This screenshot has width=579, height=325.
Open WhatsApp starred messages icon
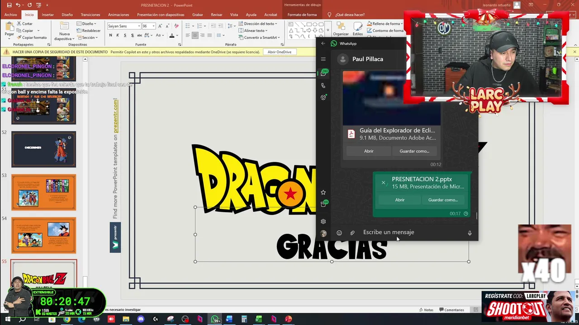click(323, 192)
